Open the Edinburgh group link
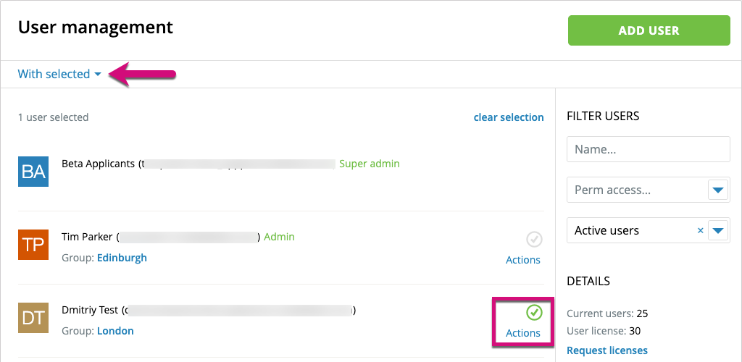742x362 pixels. [122, 258]
